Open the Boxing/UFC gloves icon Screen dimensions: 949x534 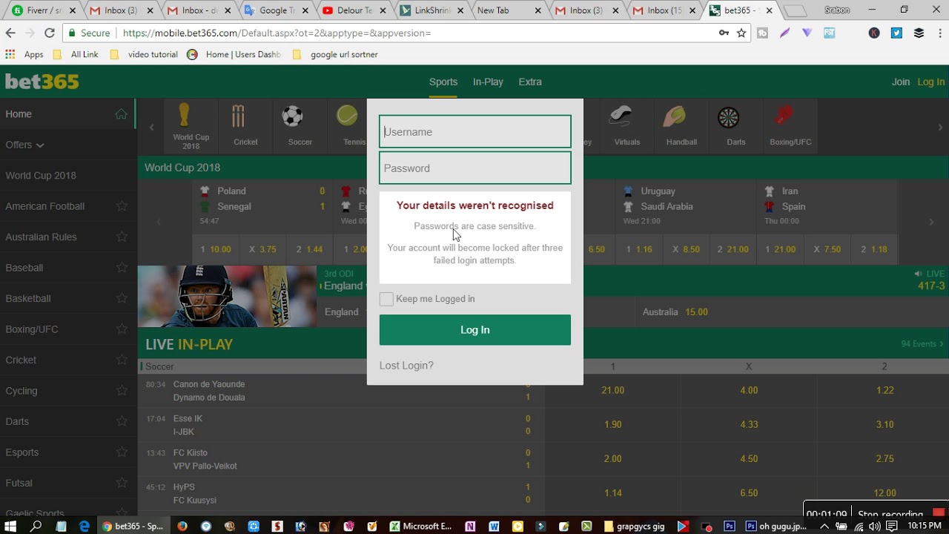(x=784, y=116)
